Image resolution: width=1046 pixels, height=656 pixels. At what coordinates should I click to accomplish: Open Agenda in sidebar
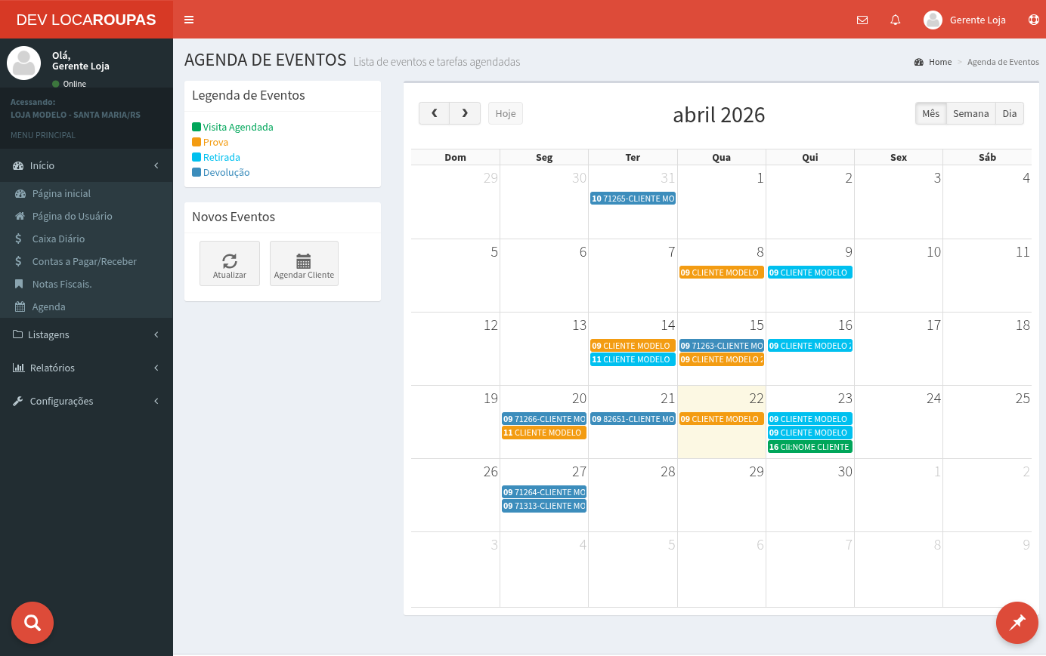[x=86, y=306]
